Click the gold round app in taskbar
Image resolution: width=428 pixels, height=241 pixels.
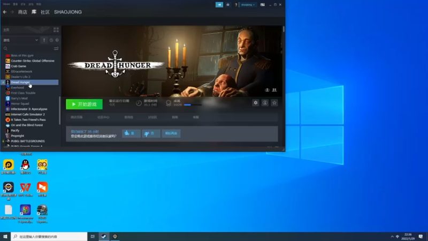pos(115,236)
